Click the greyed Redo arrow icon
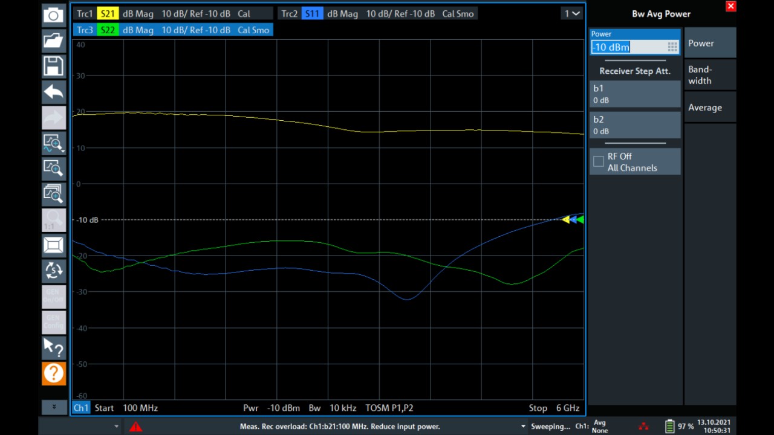Screen dimensions: 774x435 point(53,117)
